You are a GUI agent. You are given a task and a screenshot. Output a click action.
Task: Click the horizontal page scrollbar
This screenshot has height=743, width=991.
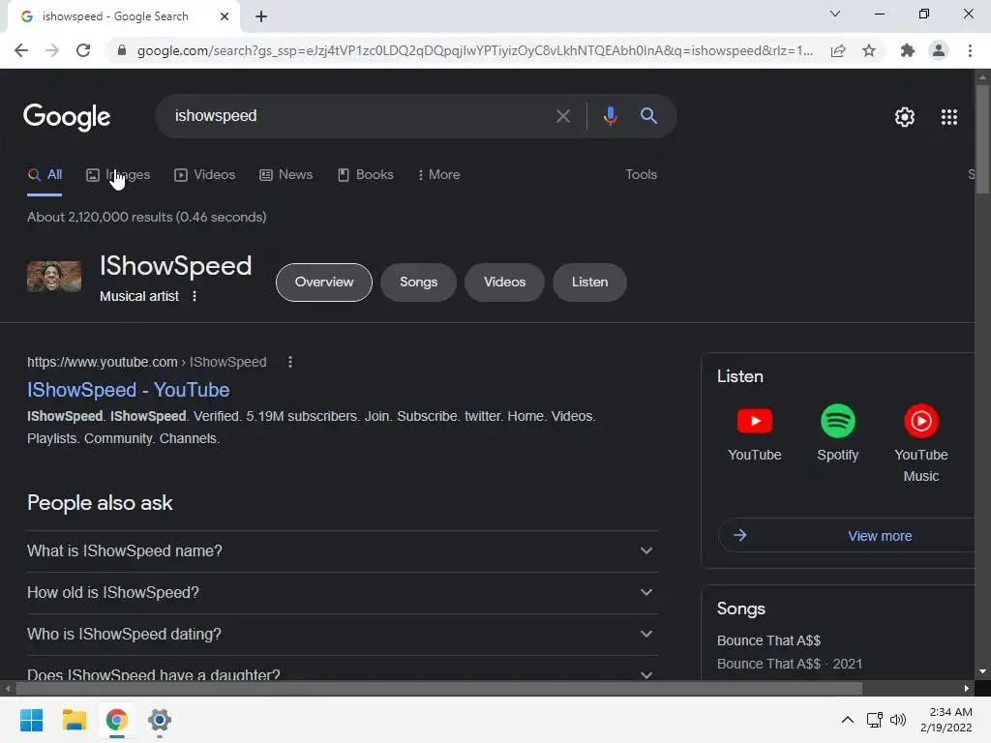(439, 689)
